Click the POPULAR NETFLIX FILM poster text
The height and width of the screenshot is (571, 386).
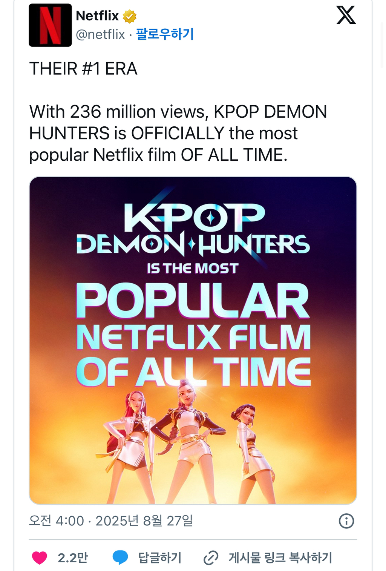193,317
